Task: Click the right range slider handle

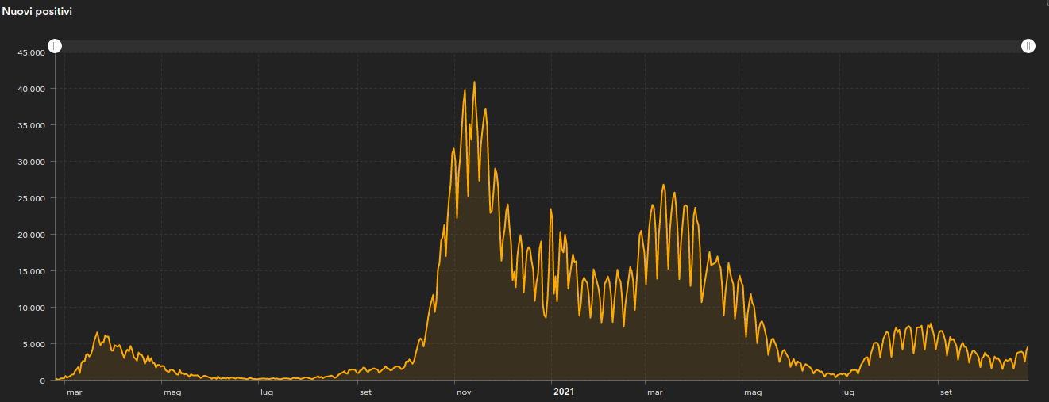Action: click(1028, 46)
